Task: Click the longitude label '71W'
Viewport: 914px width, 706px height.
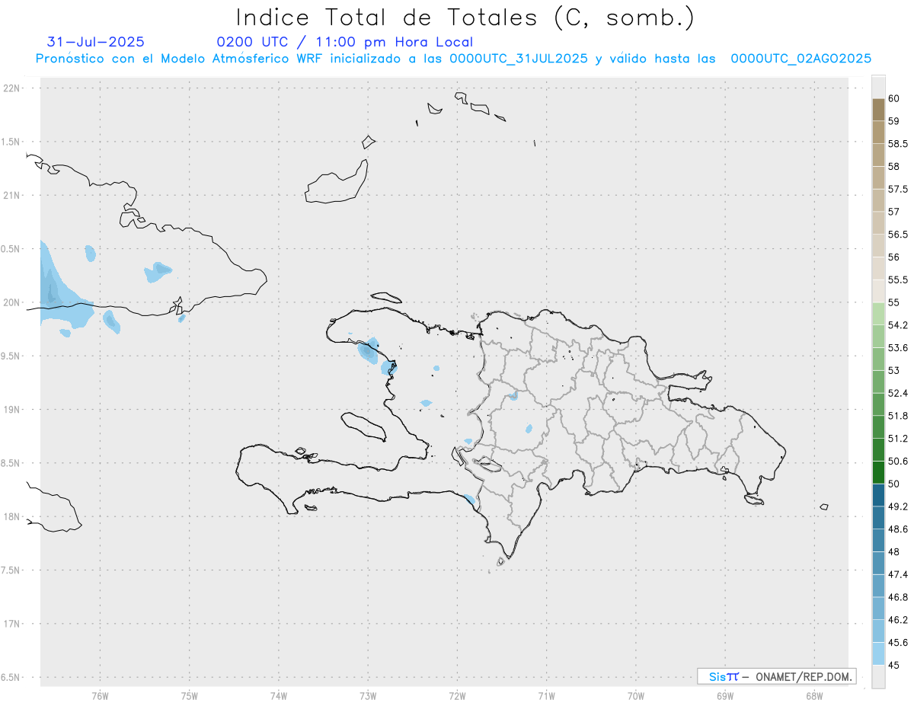Action: tap(546, 696)
